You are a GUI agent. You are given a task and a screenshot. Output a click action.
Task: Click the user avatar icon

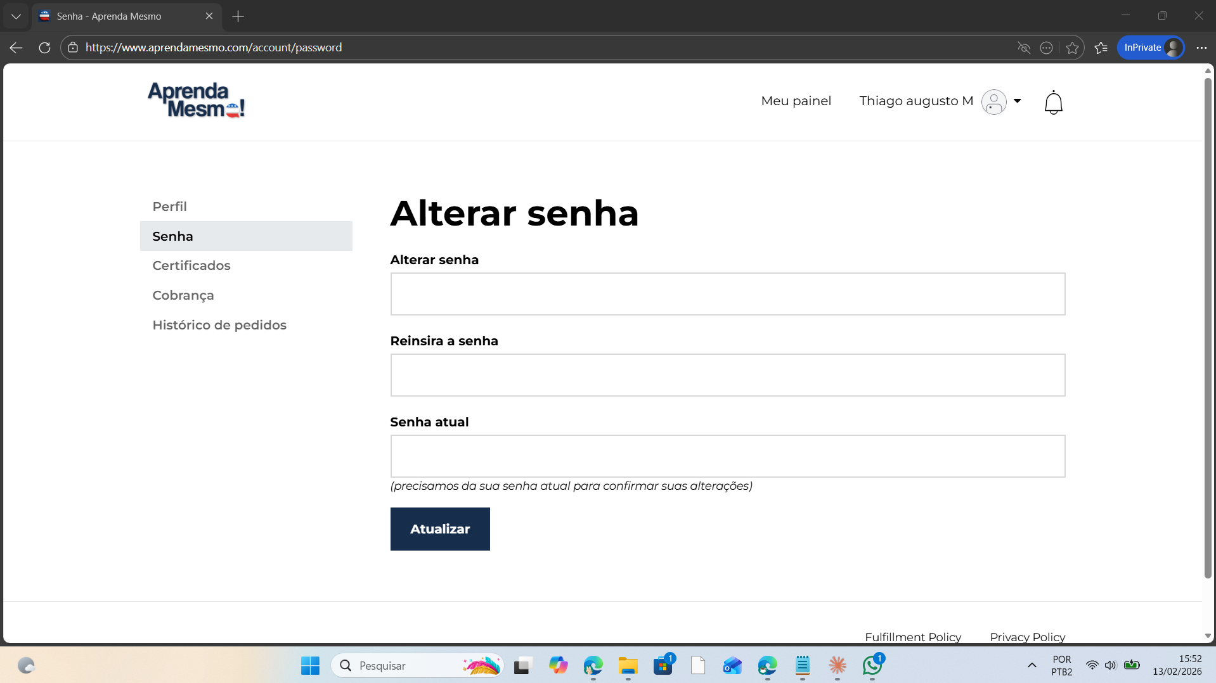click(993, 101)
